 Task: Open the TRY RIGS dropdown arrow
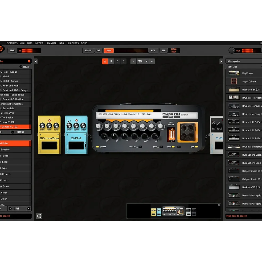(140, 147)
